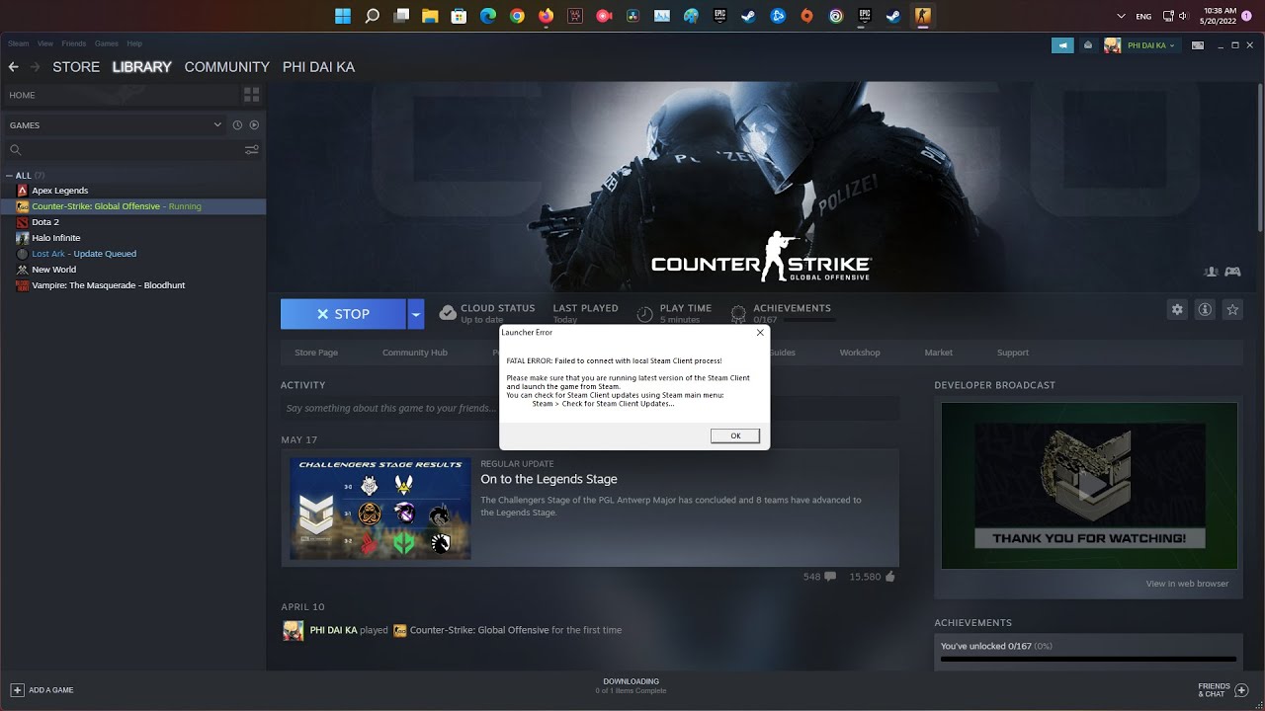This screenshot has height=711, width=1265.
Task: Open the Steam announcements megaphone icon
Action: click(x=1062, y=45)
